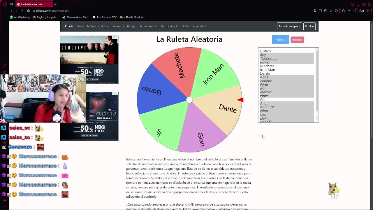Open the easy setup sliders icon
The height and width of the screenshot is (210, 373).
(368, 11)
